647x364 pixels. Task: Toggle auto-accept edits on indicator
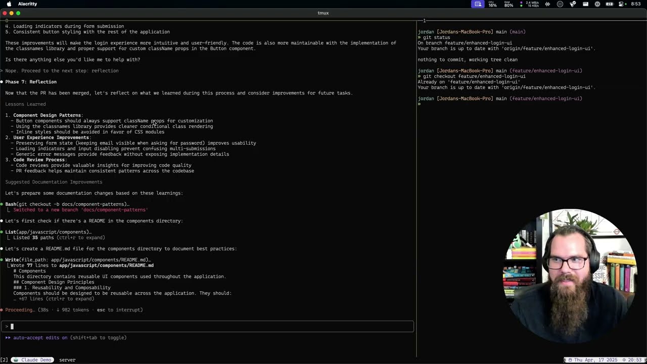pyautogui.click(x=66, y=338)
